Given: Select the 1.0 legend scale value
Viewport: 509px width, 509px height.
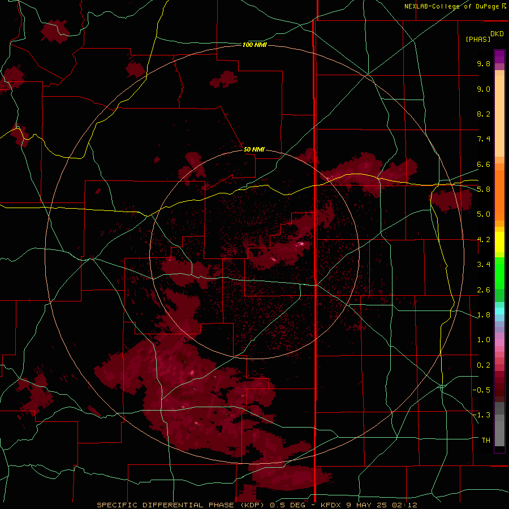Looking at the screenshot, I should [x=484, y=340].
